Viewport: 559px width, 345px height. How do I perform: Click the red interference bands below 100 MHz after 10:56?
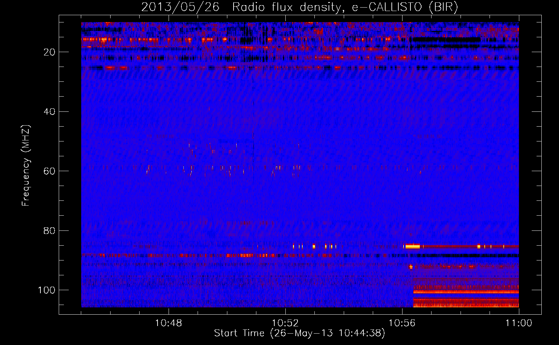(466, 296)
